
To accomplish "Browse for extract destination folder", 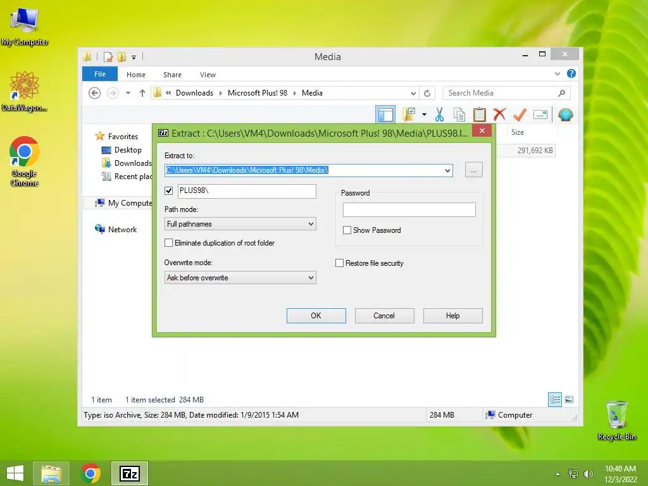I will [x=473, y=170].
